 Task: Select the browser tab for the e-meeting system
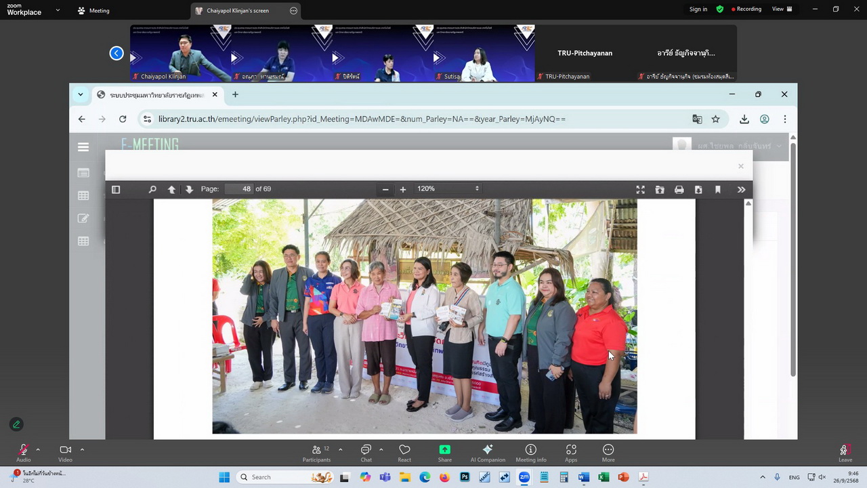point(156,95)
